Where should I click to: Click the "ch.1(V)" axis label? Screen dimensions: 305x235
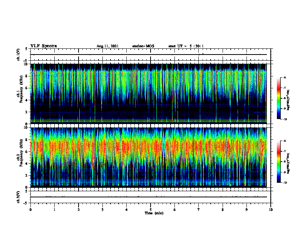click(18, 55)
